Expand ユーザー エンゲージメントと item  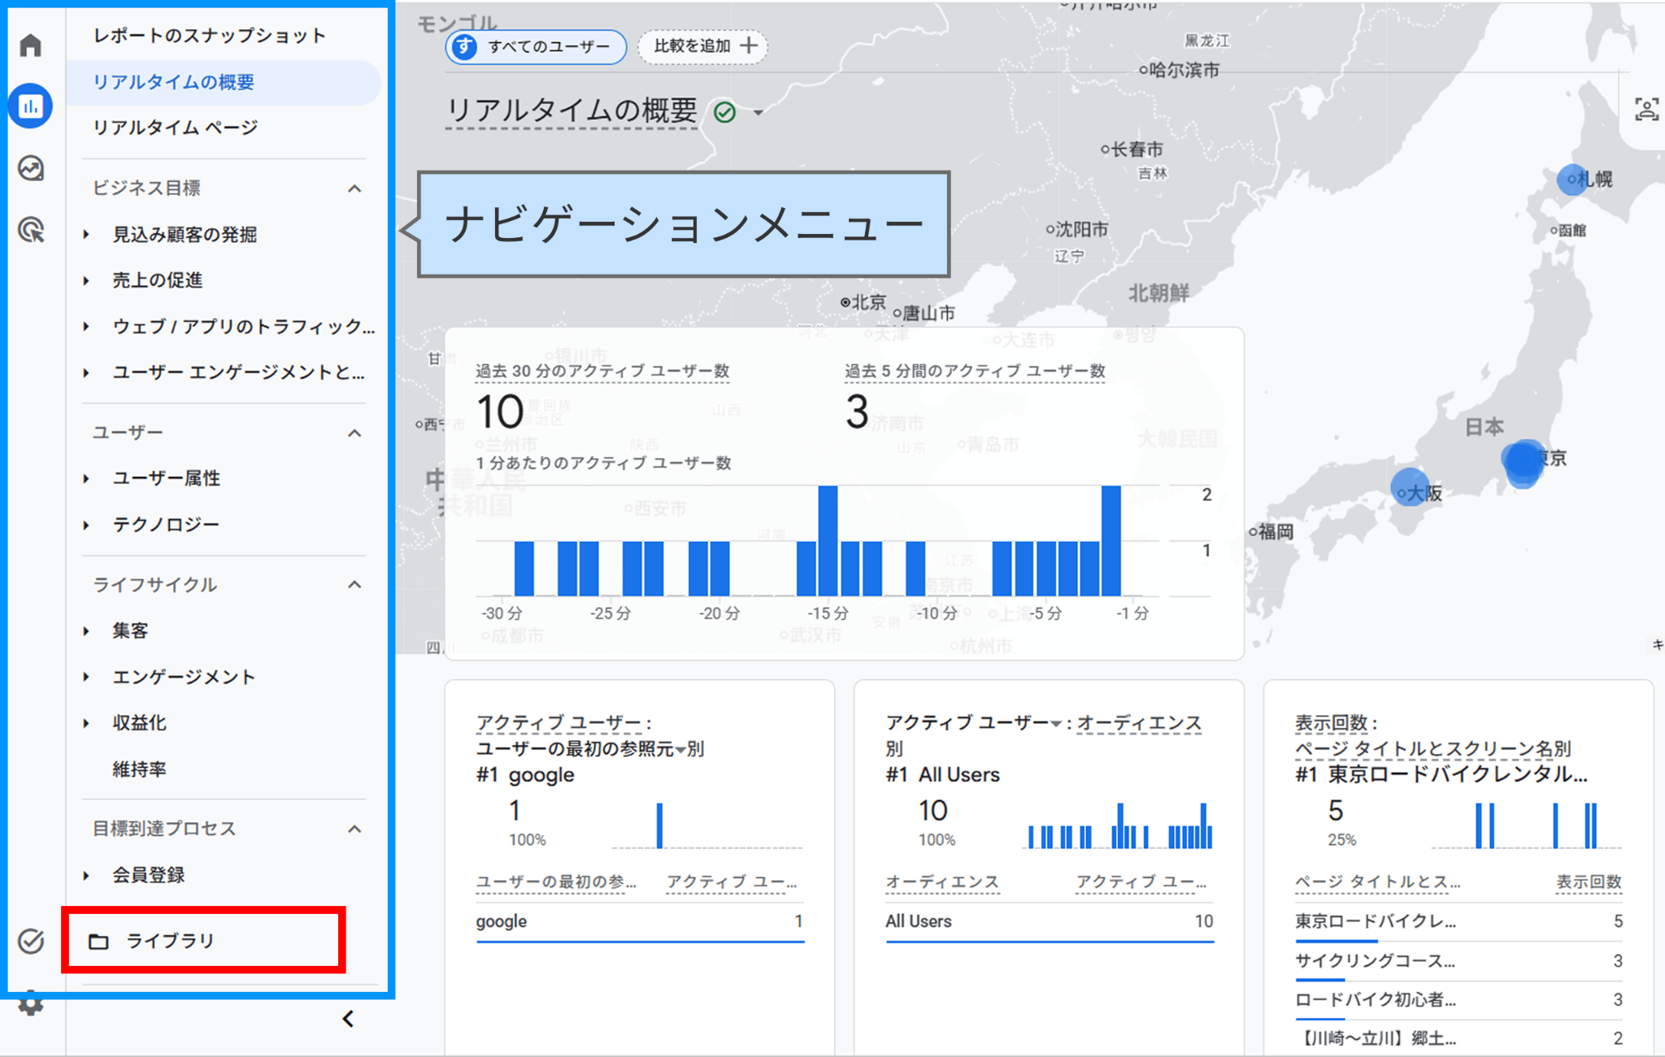click(x=86, y=372)
